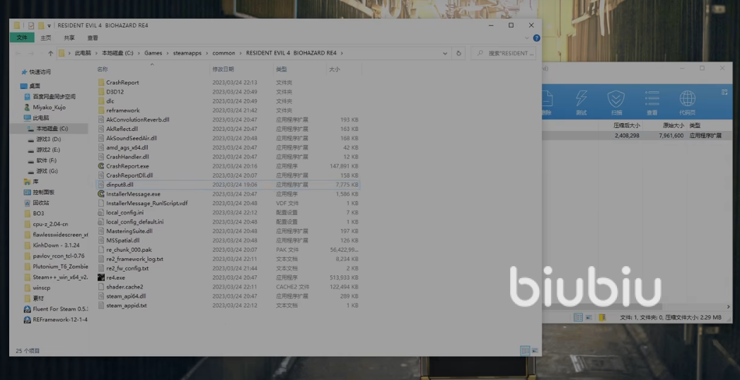The height and width of the screenshot is (380, 740).
Task: Open the 代码页 globe icon
Action: 687,102
